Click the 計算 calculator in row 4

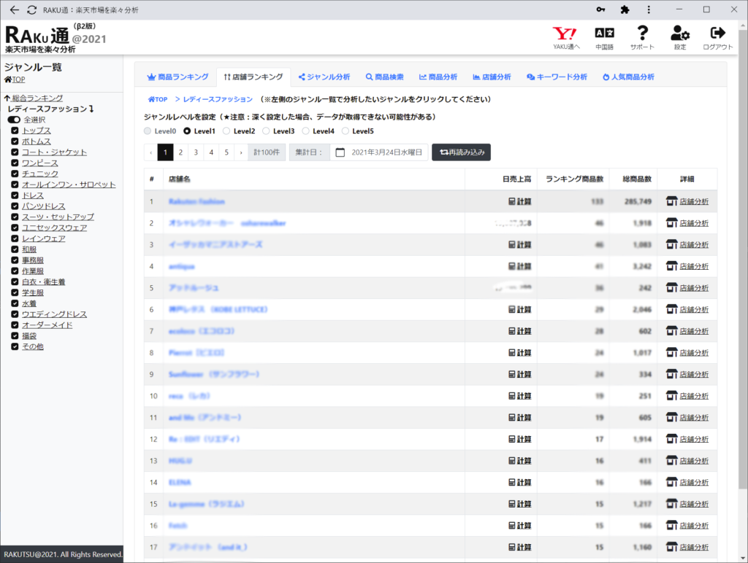pos(519,267)
